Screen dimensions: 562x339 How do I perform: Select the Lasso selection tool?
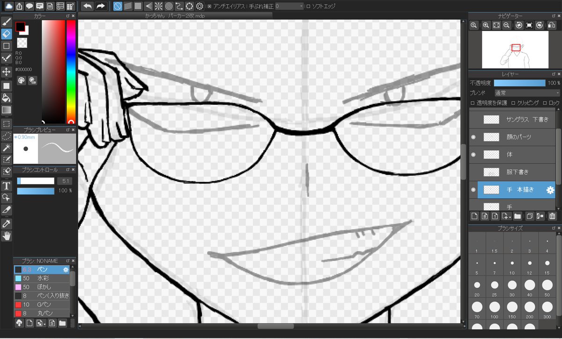pyautogui.click(x=7, y=136)
